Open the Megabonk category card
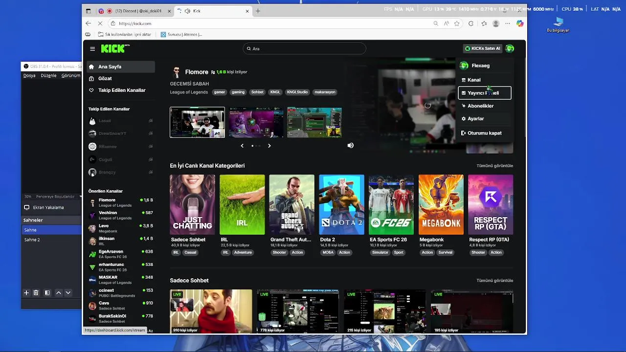626x352 pixels. pyautogui.click(x=441, y=204)
